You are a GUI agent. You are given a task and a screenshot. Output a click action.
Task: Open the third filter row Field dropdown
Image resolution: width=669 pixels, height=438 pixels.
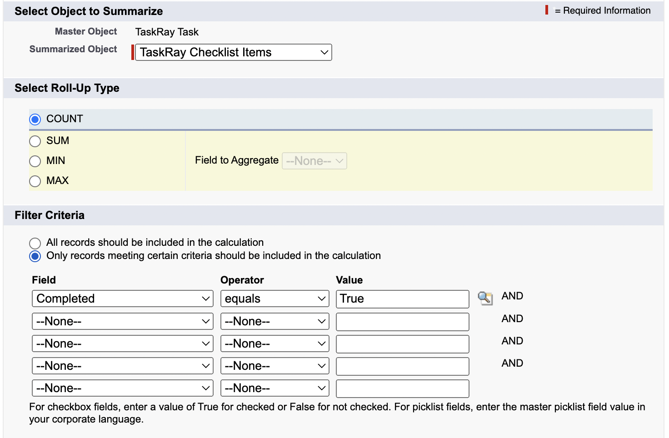(123, 343)
